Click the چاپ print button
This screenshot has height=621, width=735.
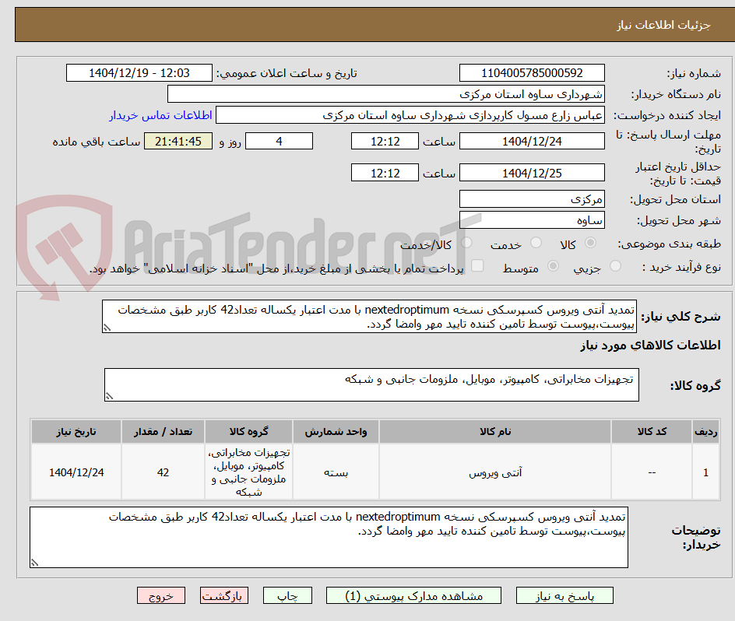click(x=287, y=595)
